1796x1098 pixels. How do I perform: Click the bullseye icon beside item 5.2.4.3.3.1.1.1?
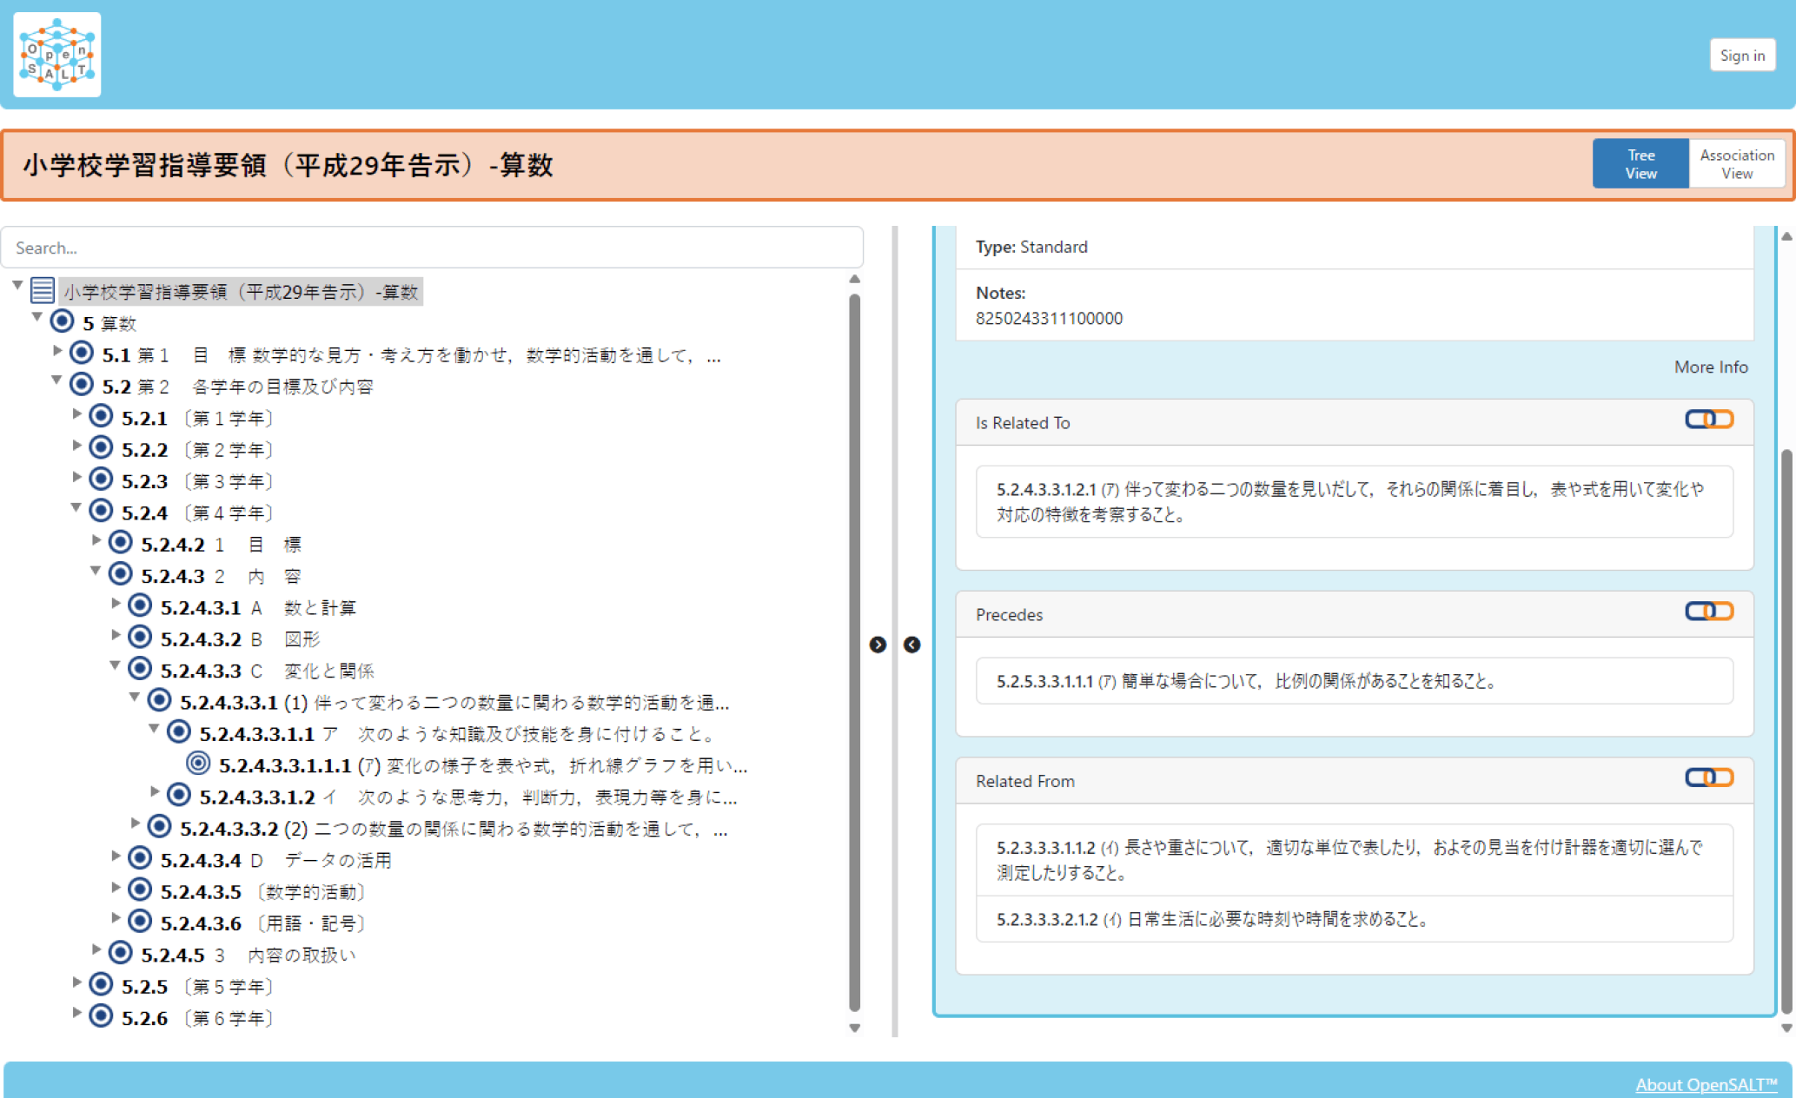click(197, 764)
